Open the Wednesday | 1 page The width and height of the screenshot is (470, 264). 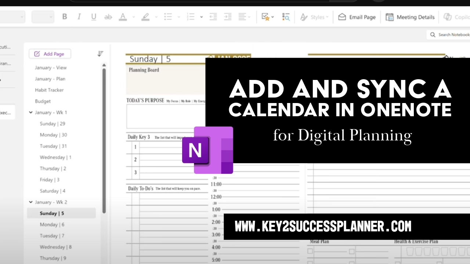(x=55, y=157)
